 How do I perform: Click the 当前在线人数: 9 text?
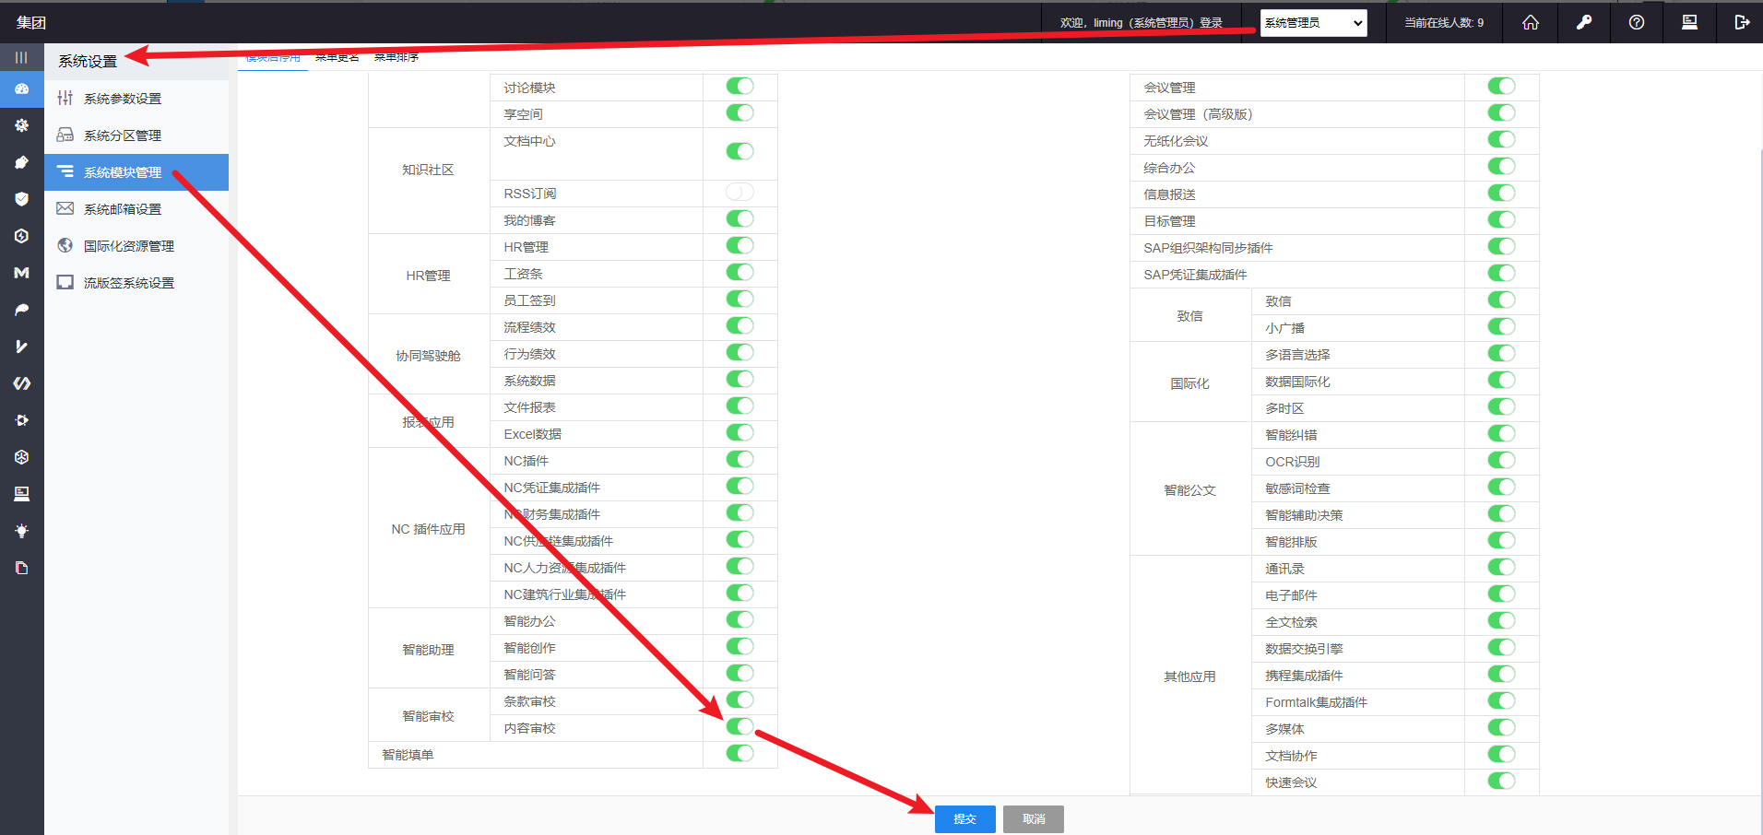1444,23
